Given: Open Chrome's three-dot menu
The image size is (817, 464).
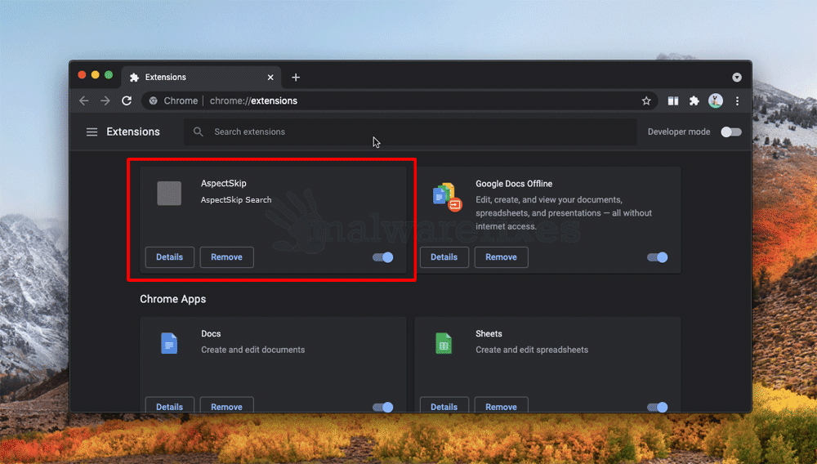Looking at the screenshot, I should click(737, 101).
